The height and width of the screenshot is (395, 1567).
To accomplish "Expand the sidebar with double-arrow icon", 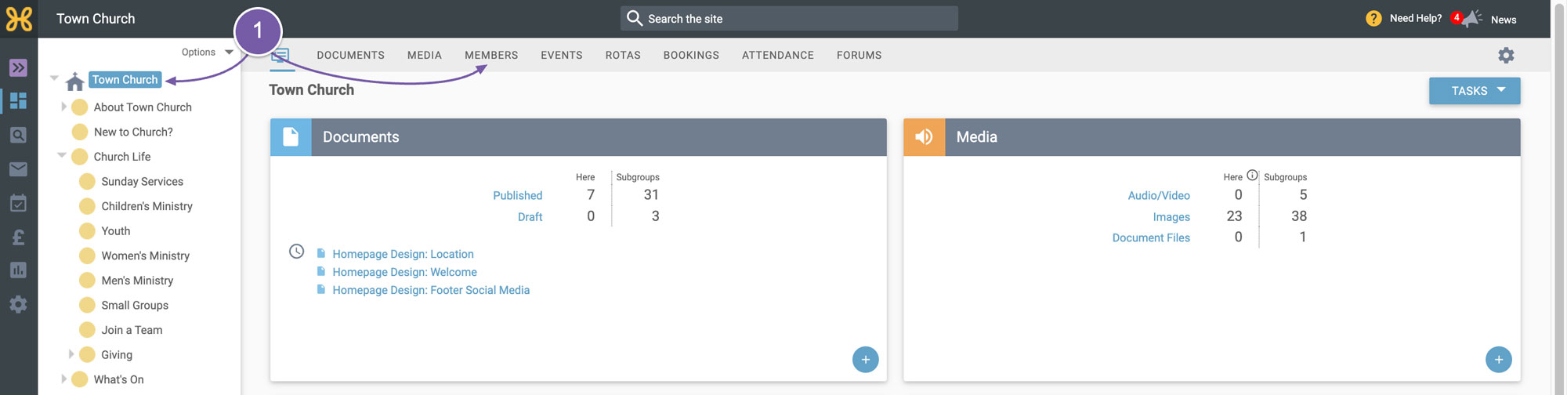I will click(x=18, y=67).
